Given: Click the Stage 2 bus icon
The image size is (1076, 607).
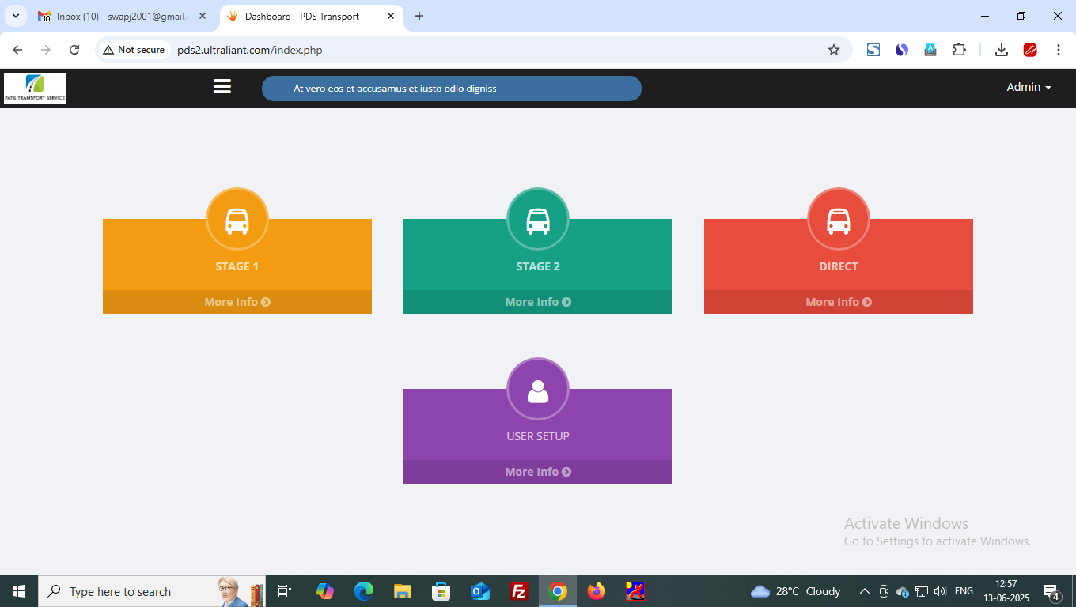Looking at the screenshot, I should tap(538, 220).
